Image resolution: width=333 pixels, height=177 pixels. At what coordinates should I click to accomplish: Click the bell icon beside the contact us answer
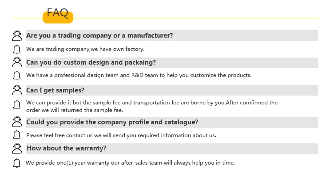[17, 135]
